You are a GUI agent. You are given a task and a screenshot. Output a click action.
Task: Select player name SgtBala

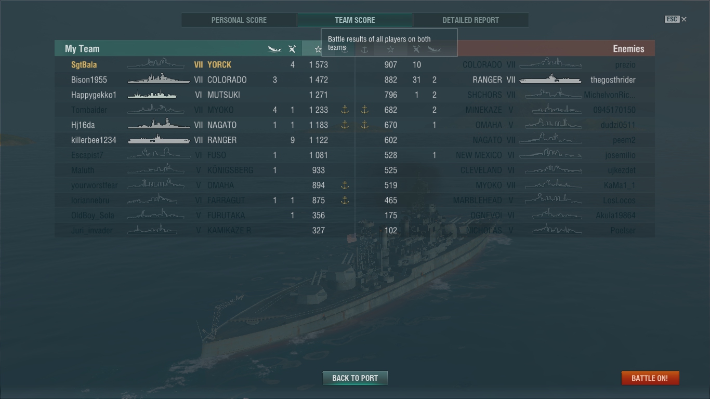pos(84,64)
